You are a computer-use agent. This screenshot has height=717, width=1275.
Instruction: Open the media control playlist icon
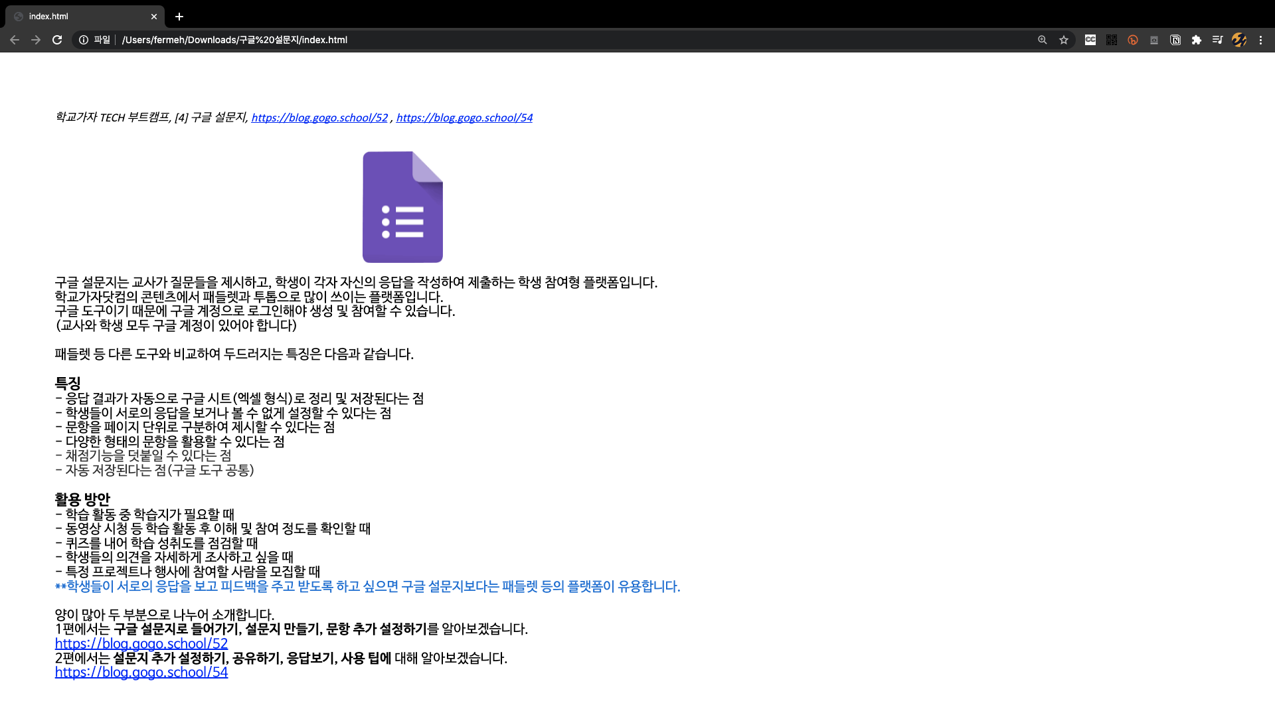1217,40
